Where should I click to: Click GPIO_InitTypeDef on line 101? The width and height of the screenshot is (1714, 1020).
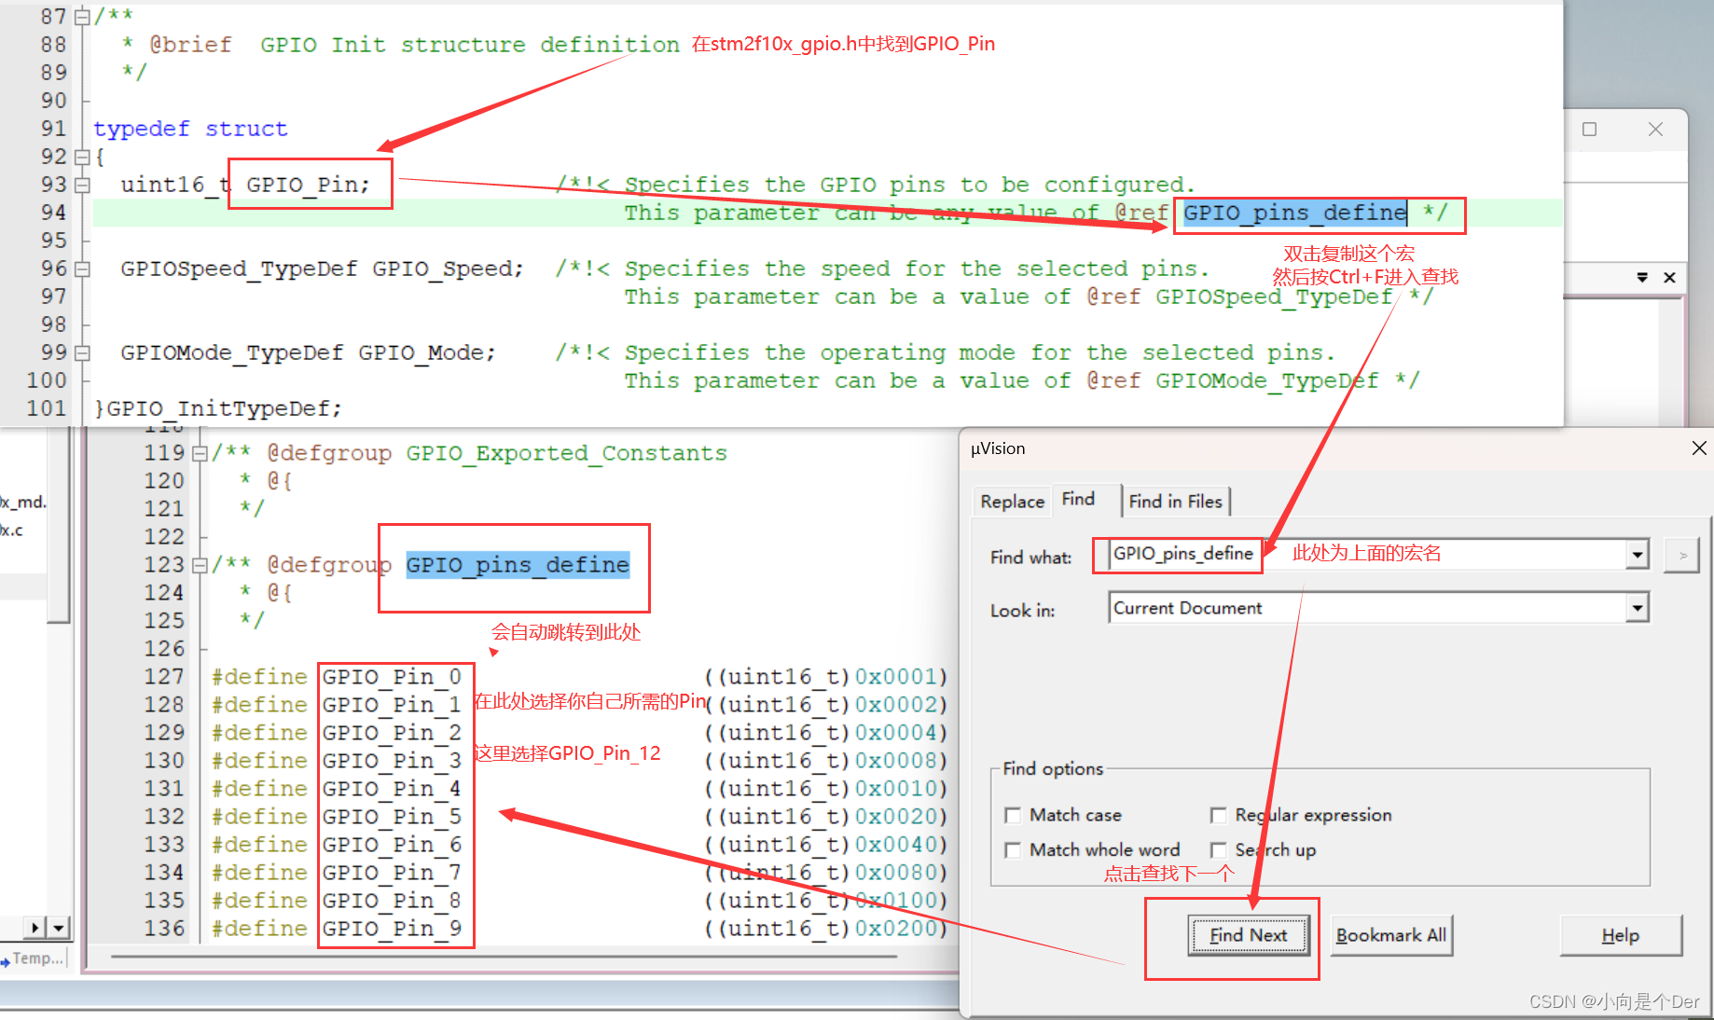click(x=217, y=408)
